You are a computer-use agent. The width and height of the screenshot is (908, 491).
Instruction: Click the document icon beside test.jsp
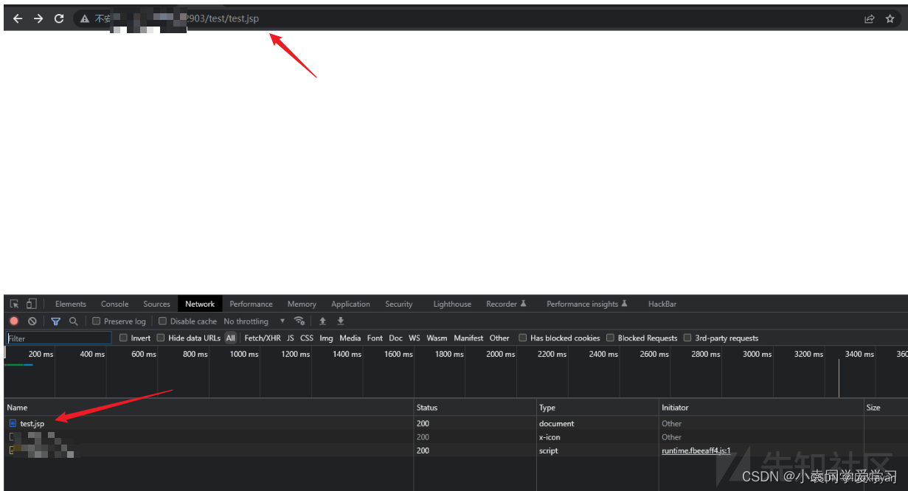pyautogui.click(x=13, y=424)
